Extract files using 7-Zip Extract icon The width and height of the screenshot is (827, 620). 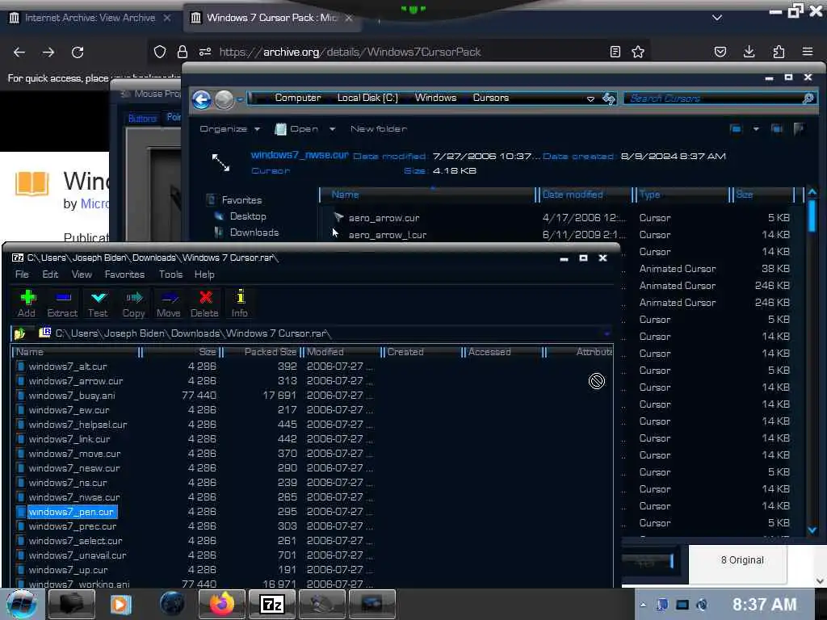click(x=62, y=304)
